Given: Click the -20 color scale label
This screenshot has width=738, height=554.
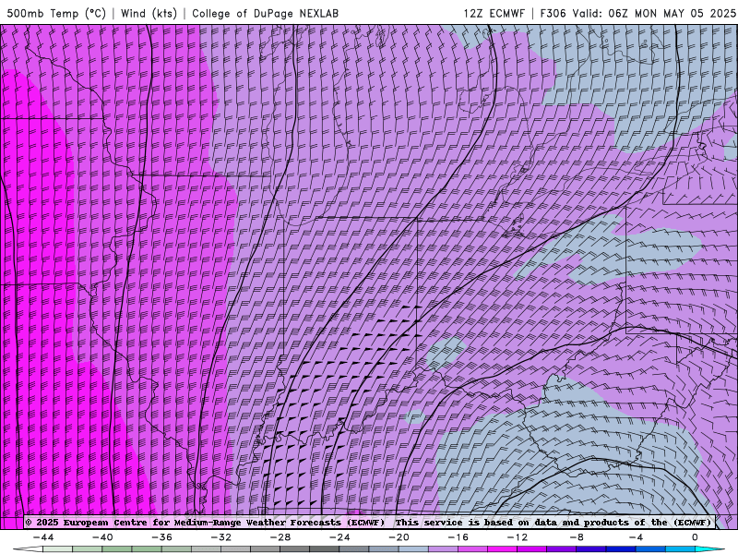Looking at the screenshot, I should click(x=399, y=537).
